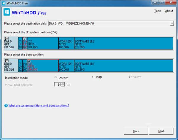Select SOFTWARE (E:) partition in boot row
The height and width of the screenshot is (140, 178).
[x=123, y=66]
